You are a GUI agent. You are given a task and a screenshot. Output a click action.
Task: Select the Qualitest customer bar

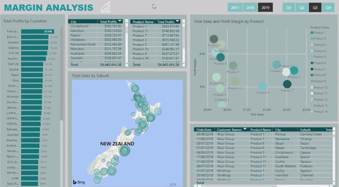[30, 135]
